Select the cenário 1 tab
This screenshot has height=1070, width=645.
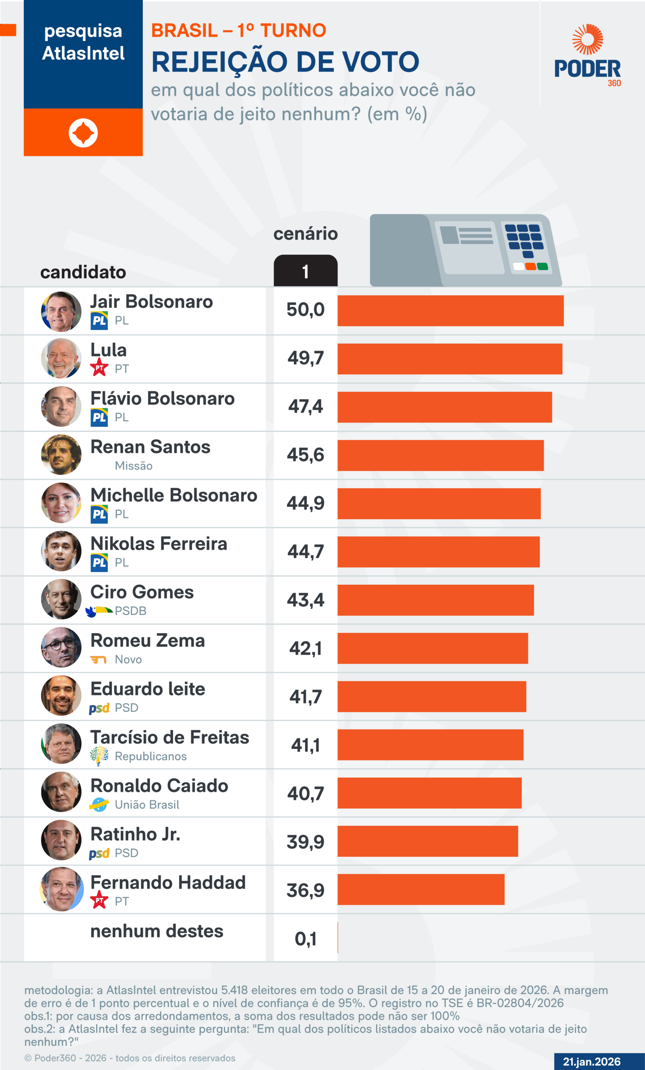coord(305,271)
